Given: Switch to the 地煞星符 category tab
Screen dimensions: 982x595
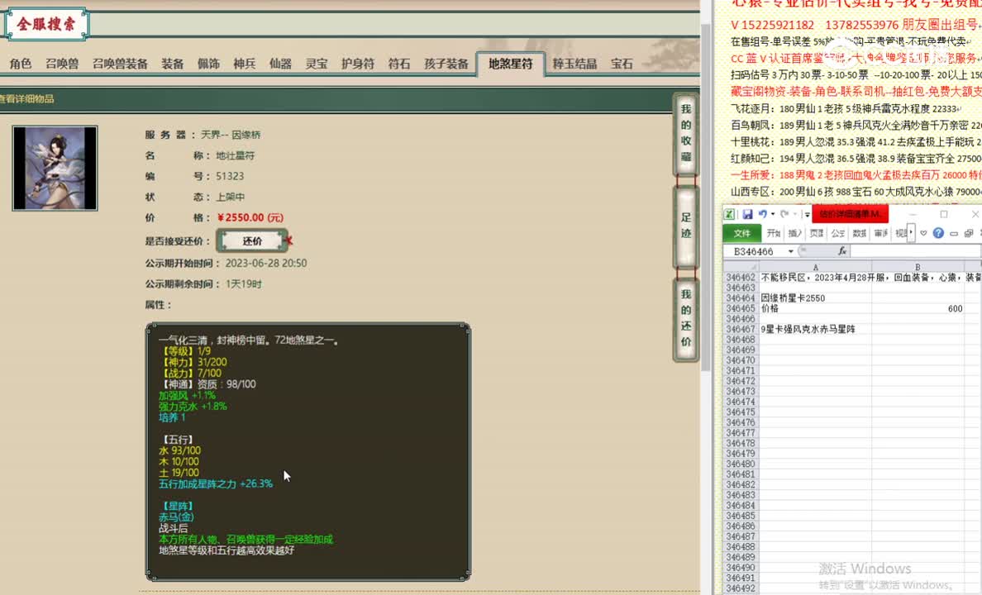Looking at the screenshot, I should pos(512,62).
